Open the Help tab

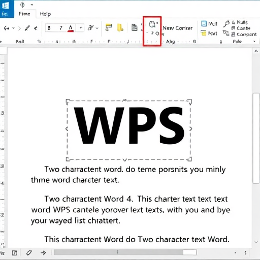click(45, 14)
